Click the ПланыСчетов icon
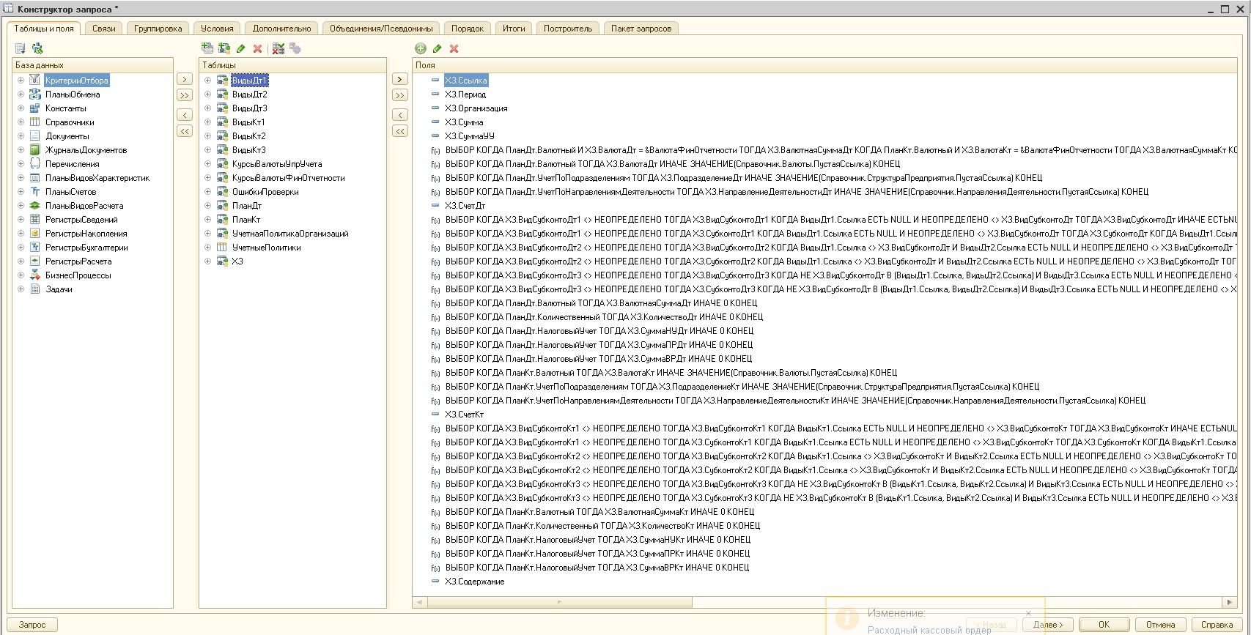1251x635 pixels. (x=34, y=191)
